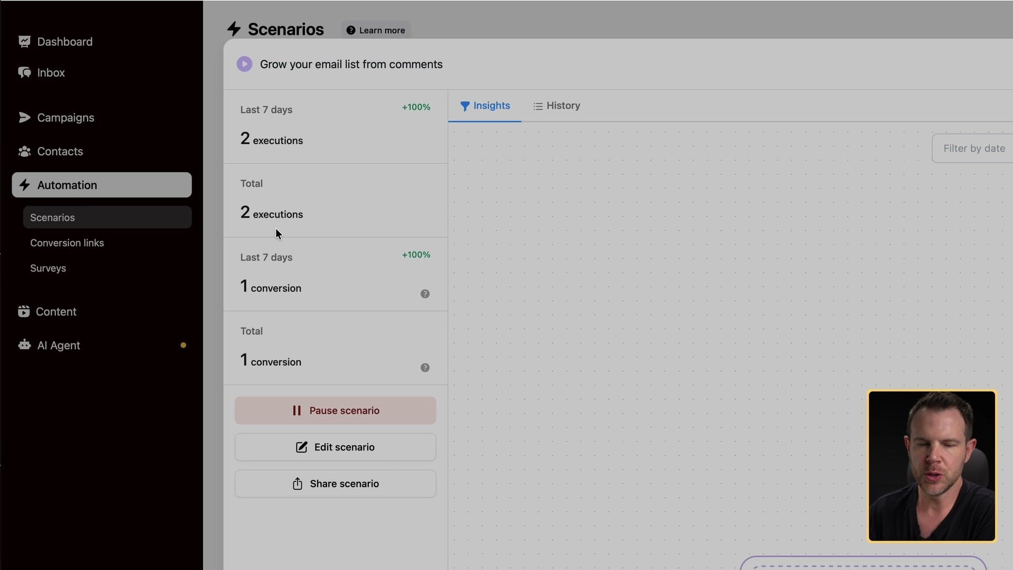Viewport: 1013px width, 570px height.
Task: Click help icon for Last 7 days conversion
Action: coord(425,294)
